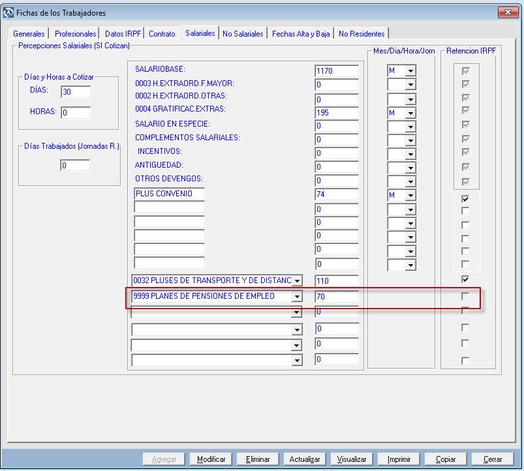The width and height of the screenshot is (524, 471).
Task: Open the SALARIO EN ESPECIE period dropdown
Action: click(x=410, y=127)
